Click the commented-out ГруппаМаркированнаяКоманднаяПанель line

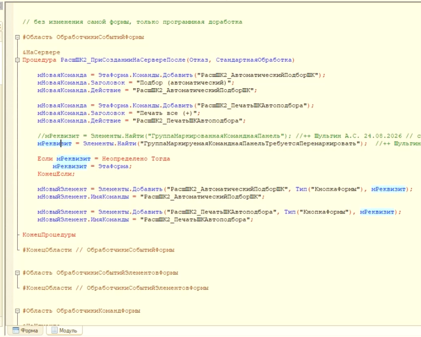[x=229, y=136]
